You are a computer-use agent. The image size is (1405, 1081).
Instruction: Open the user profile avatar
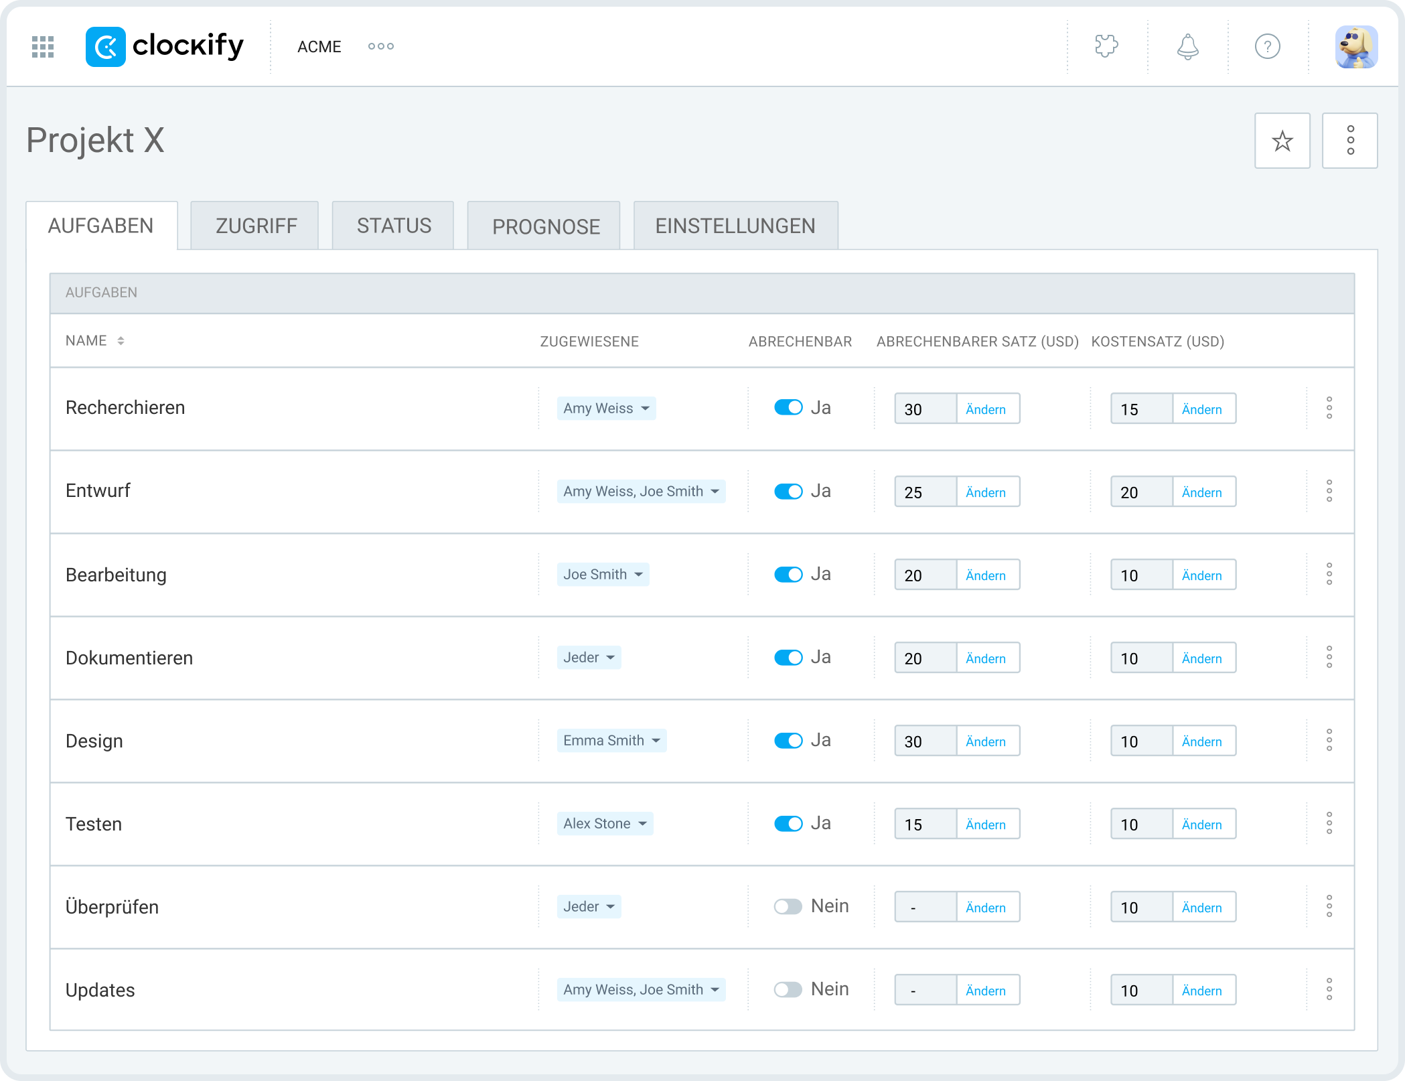coord(1355,47)
